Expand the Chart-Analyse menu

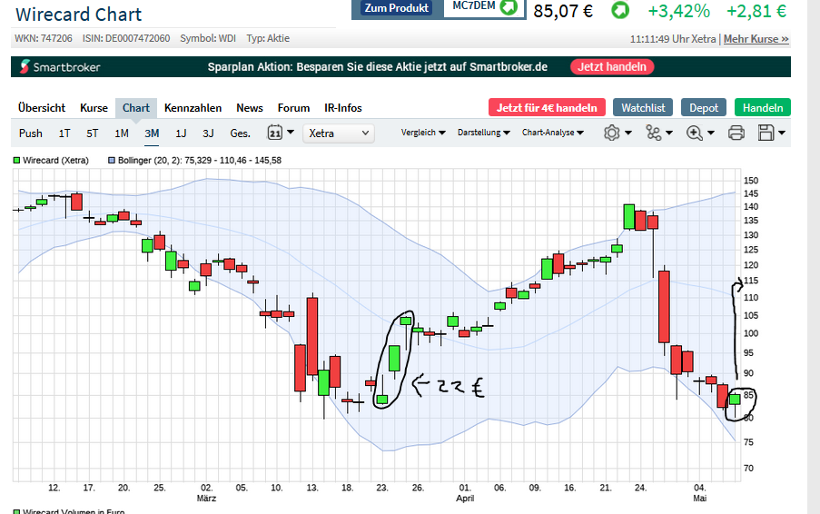[x=553, y=133]
